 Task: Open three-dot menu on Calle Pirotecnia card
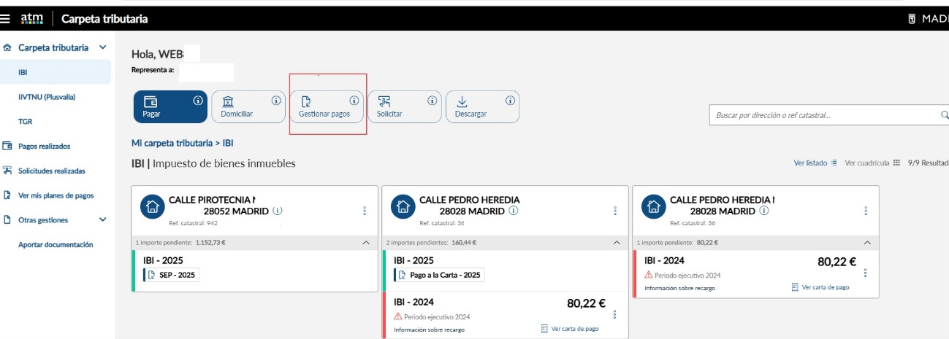(x=365, y=211)
